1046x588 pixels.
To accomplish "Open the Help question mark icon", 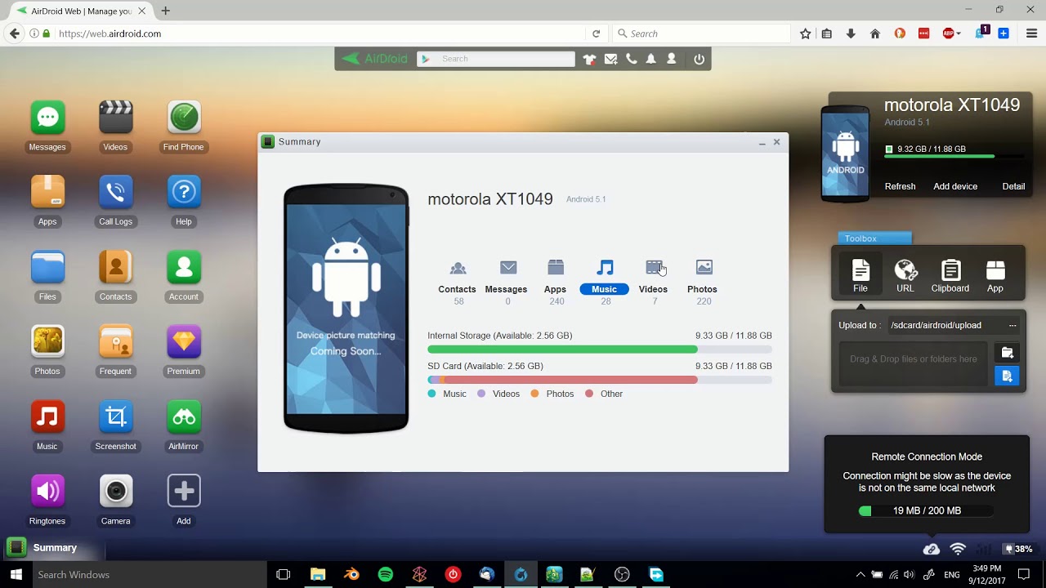I will coord(183,192).
